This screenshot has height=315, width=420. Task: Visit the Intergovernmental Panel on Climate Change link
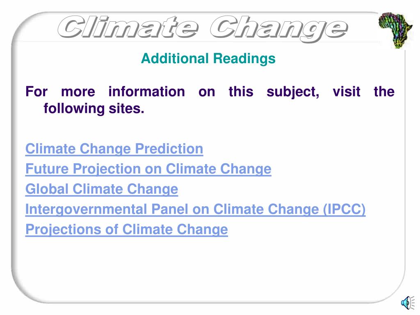tap(195, 209)
